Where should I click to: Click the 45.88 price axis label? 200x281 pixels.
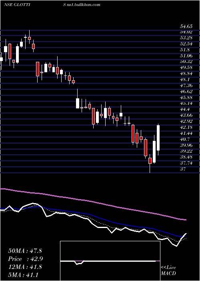(x=186, y=98)
